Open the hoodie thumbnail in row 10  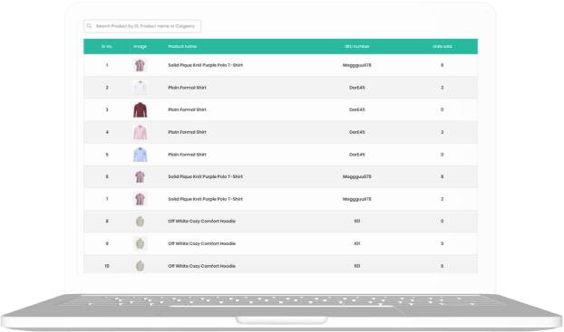[x=140, y=266]
